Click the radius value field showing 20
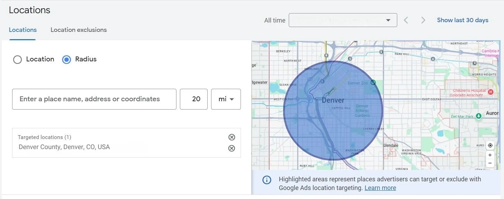The width and height of the screenshot is (504, 199). coord(194,99)
